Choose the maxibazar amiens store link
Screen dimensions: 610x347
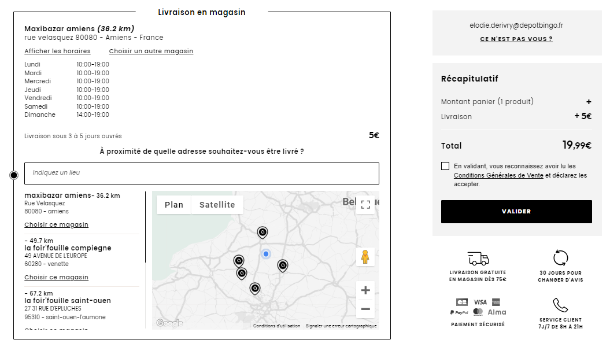(57, 224)
